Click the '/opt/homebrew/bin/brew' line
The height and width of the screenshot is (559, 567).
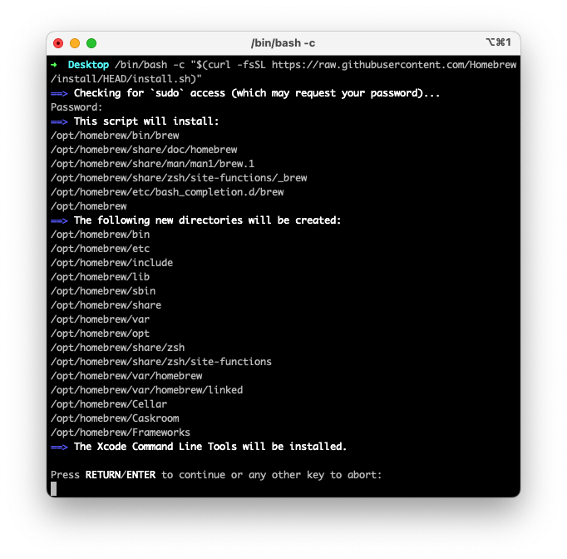coord(115,136)
